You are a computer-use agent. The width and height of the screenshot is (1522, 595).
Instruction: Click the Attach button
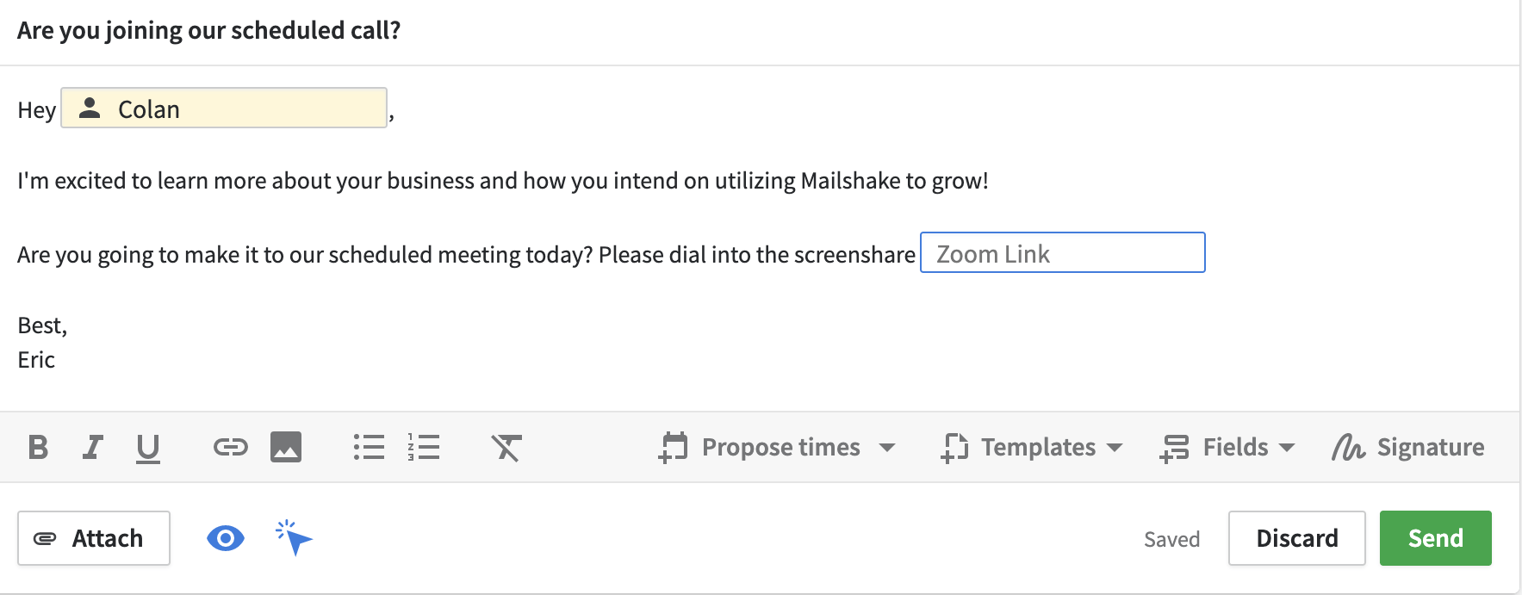coord(94,539)
